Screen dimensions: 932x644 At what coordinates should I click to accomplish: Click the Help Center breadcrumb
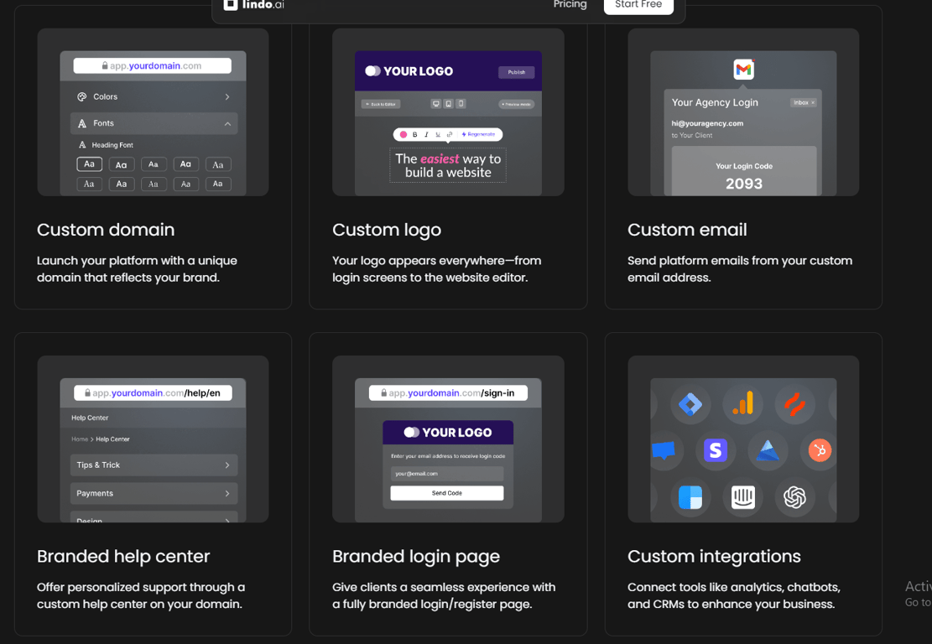pos(113,439)
